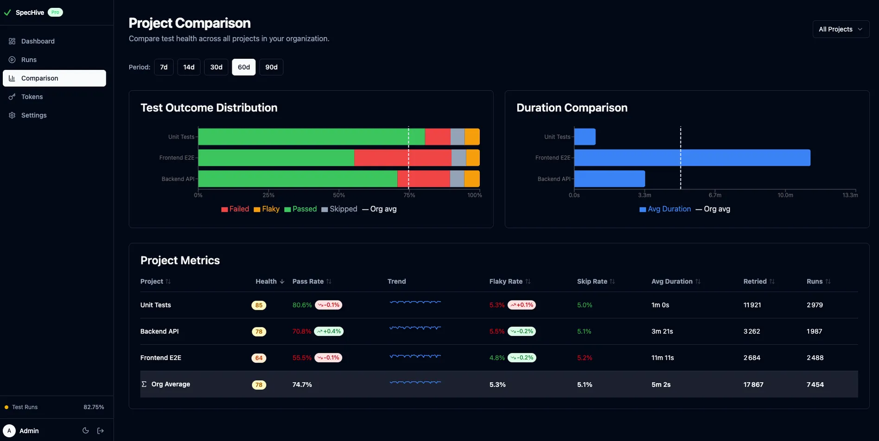Click the Pro badge next to SpecHive

pos(55,12)
